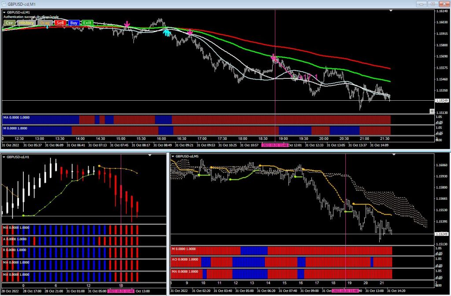Click the Csv button on the M1 chart
The image size is (451, 296).
[x=9, y=23]
